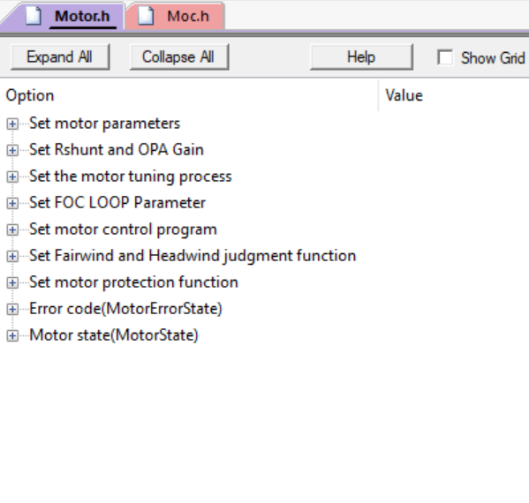The height and width of the screenshot is (503, 529).
Task: Click the Value column header
Action: (454, 95)
